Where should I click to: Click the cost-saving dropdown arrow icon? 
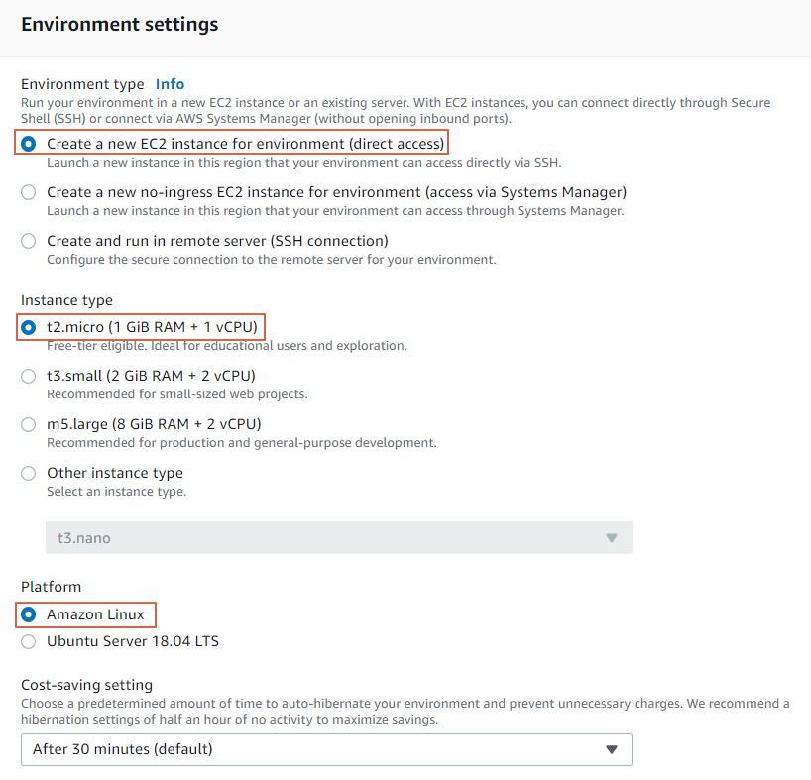pos(612,749)
